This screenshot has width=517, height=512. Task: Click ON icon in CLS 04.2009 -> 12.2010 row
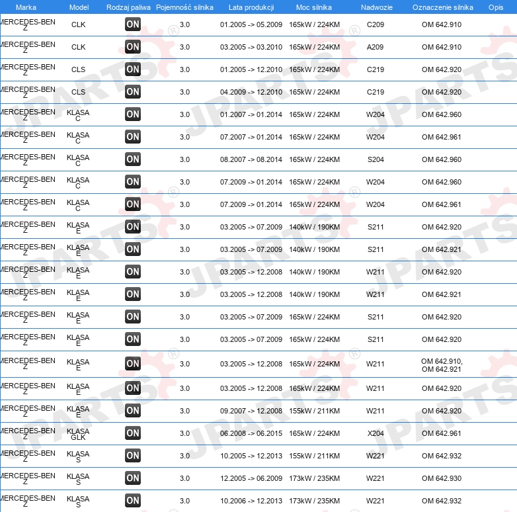point(133,92)
